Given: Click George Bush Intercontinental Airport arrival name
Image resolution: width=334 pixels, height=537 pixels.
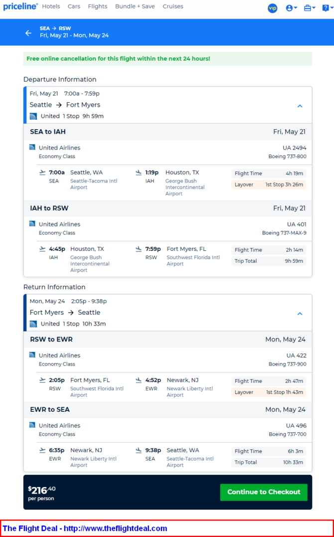Looking at the screenshot, I should pos(185,187).
